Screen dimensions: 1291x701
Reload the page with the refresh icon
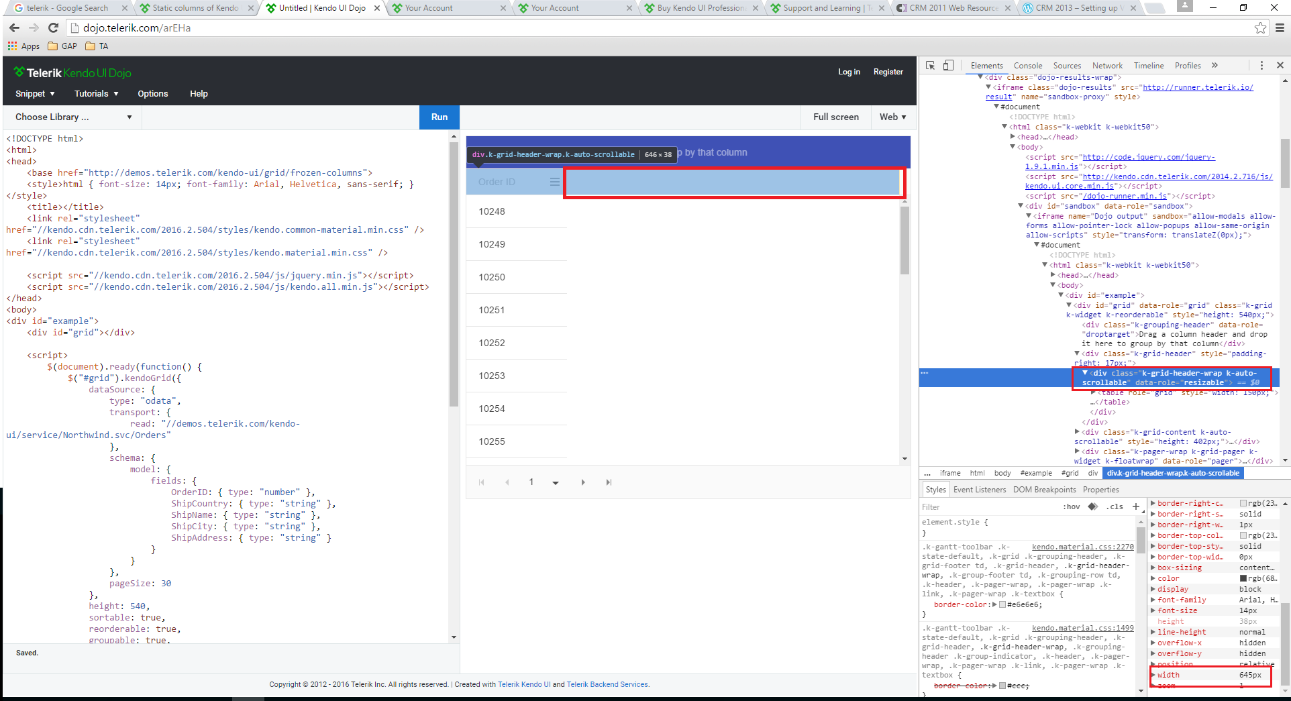[54, 28]
